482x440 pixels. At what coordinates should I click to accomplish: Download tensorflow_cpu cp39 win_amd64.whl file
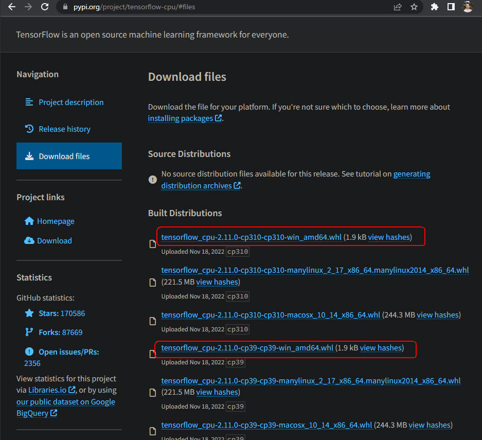[x=247, y=348]
